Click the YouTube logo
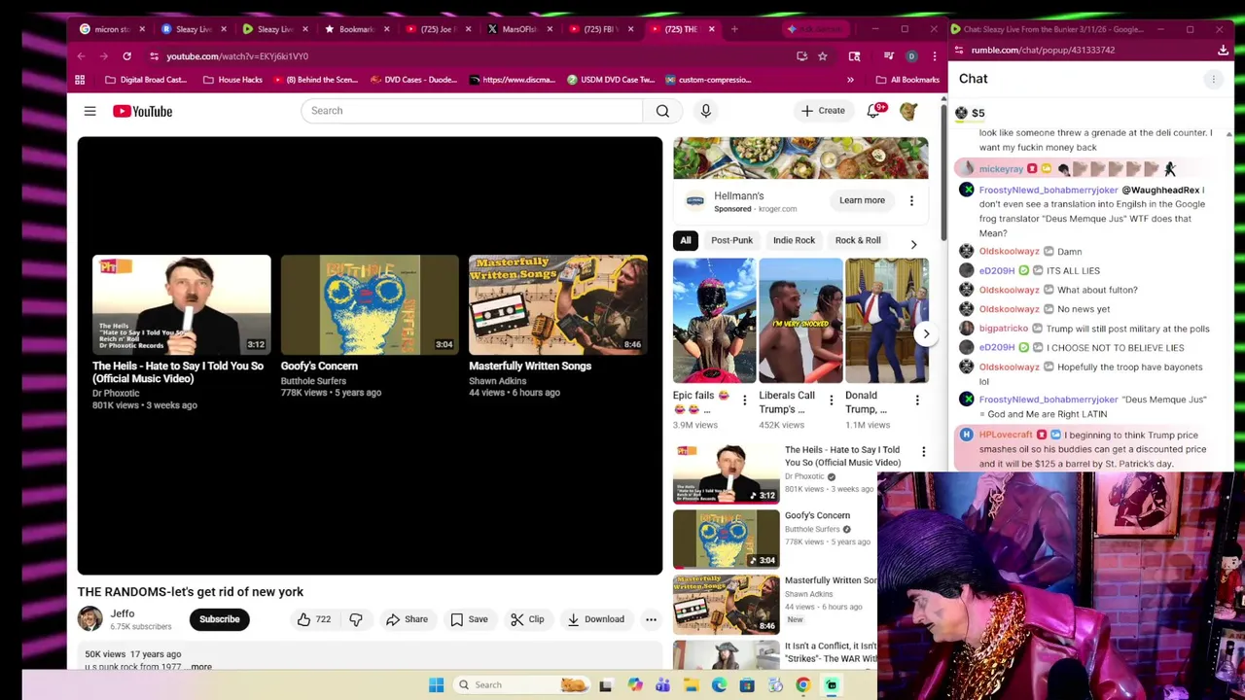The width and height of the screenshot is (1245, 700). click(x=142, y=111)
